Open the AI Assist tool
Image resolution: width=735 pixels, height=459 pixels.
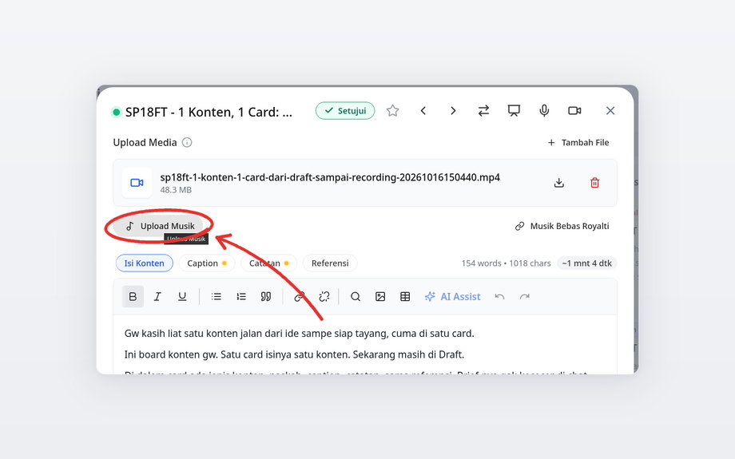453,296
